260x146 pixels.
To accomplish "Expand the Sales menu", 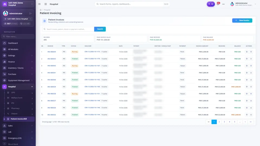I will (18, 126).
